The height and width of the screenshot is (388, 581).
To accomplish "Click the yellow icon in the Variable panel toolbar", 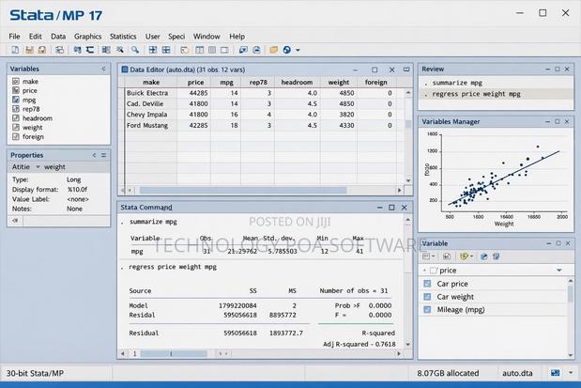I will pyautogui.click(x=464, y=256).
